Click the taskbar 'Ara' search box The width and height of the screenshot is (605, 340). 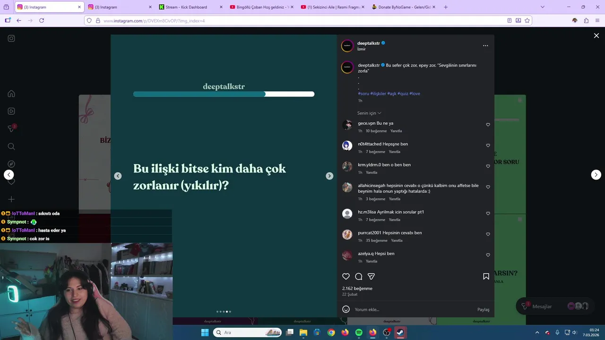pyautogui.click(x=247, y=332)
